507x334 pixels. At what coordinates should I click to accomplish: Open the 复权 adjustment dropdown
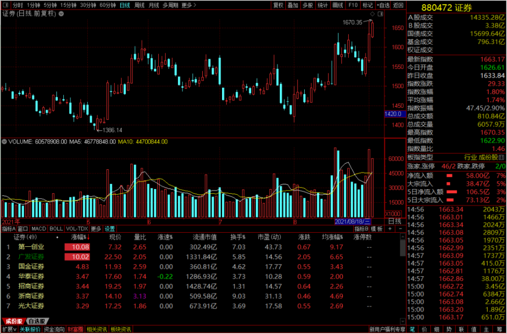point(278,5)
